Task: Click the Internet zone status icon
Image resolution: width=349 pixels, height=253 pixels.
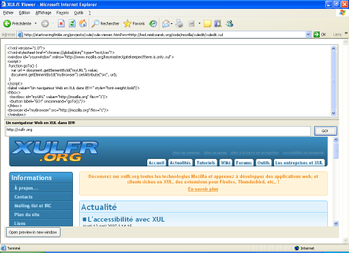Action: pos(297,248)
